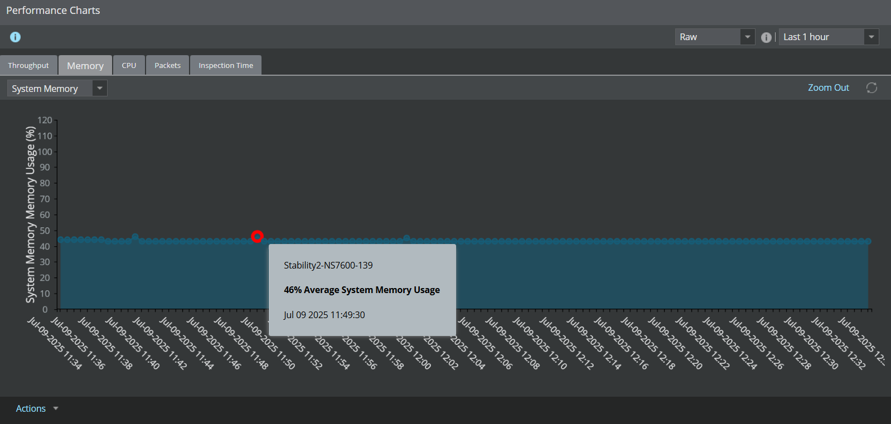Click the Zoom Out link
Viewport: 891px width, 424px height.
(828, 87)
